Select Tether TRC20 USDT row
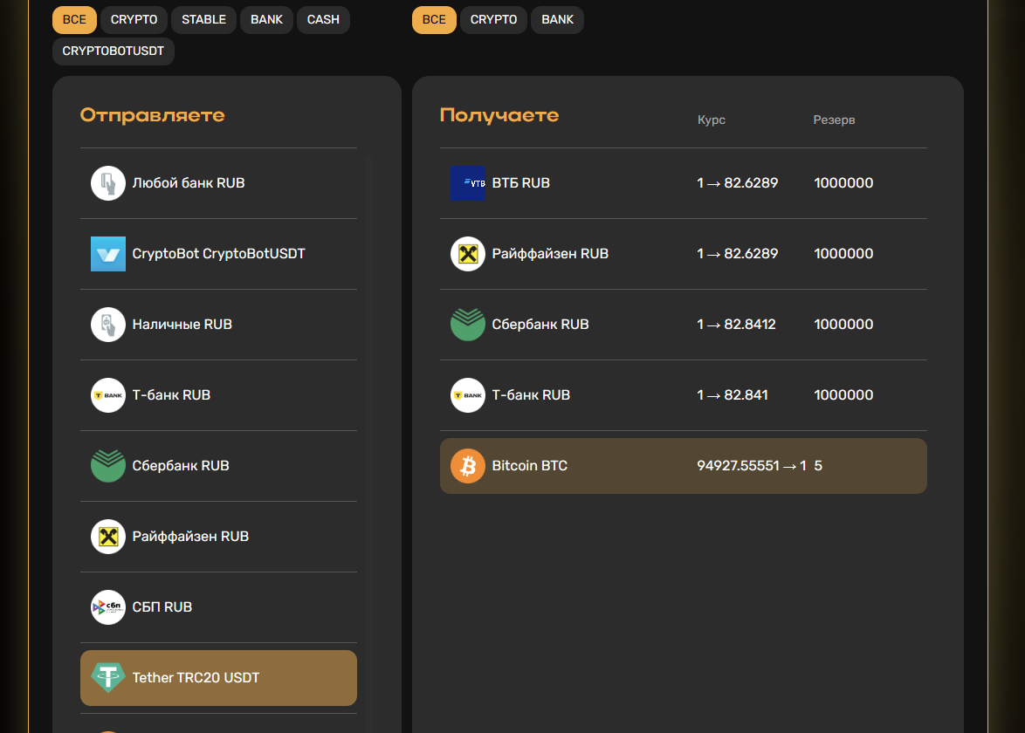Screen dimensions: 1025x733 pos(218,677)
